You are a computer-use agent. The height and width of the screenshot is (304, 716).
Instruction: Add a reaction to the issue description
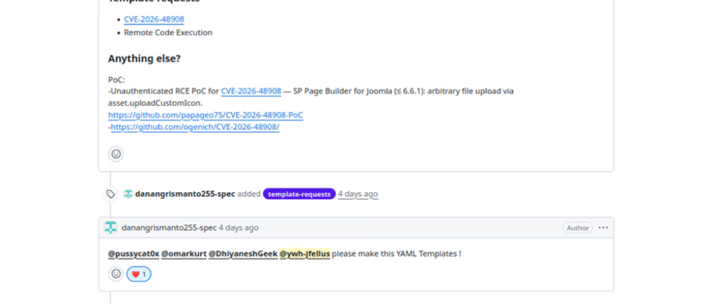[x=116, y=154]
